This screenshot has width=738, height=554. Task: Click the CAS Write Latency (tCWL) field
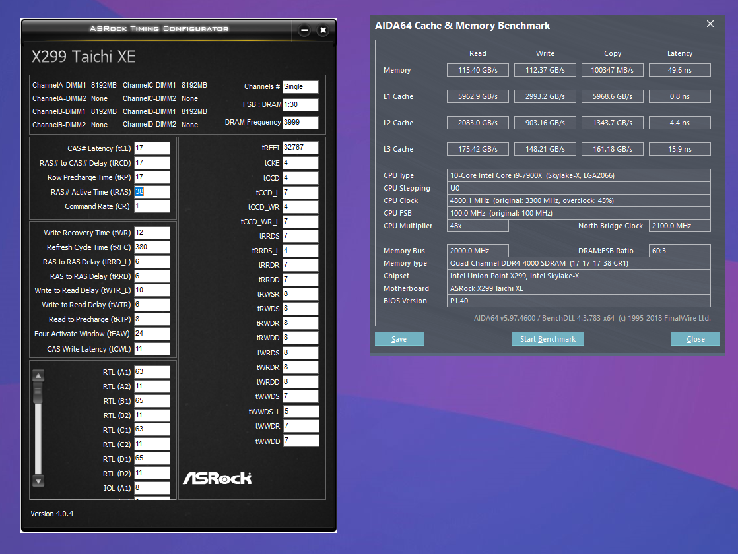pos(152,348)
